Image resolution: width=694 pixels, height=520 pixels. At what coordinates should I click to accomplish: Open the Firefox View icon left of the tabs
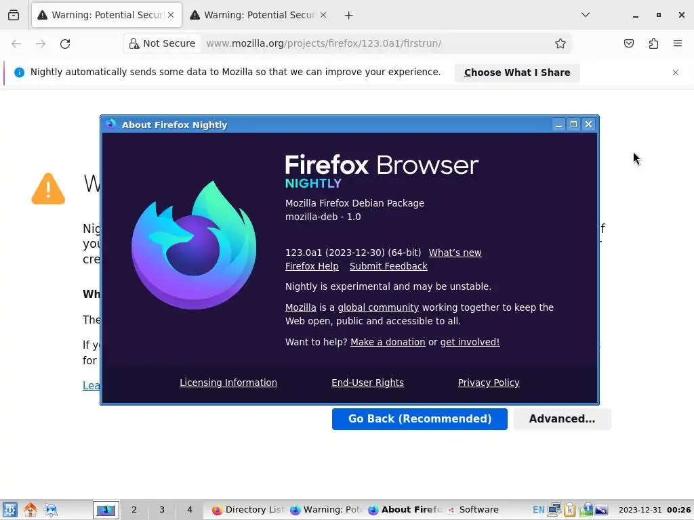[14, 15]
